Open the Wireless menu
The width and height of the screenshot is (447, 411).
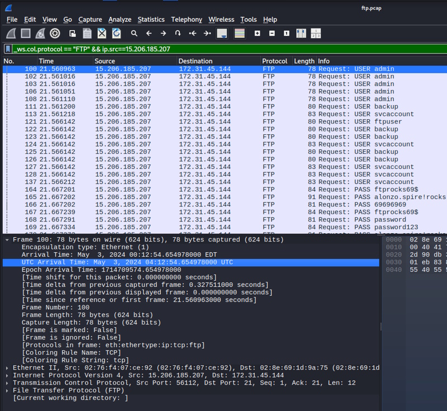coord(221,20)
